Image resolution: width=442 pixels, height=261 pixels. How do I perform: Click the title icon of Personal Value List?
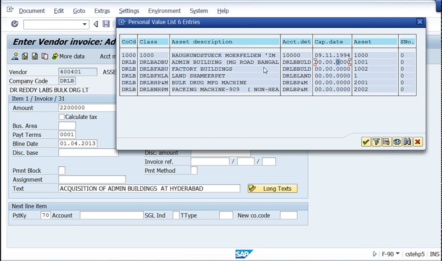[122, 22]
